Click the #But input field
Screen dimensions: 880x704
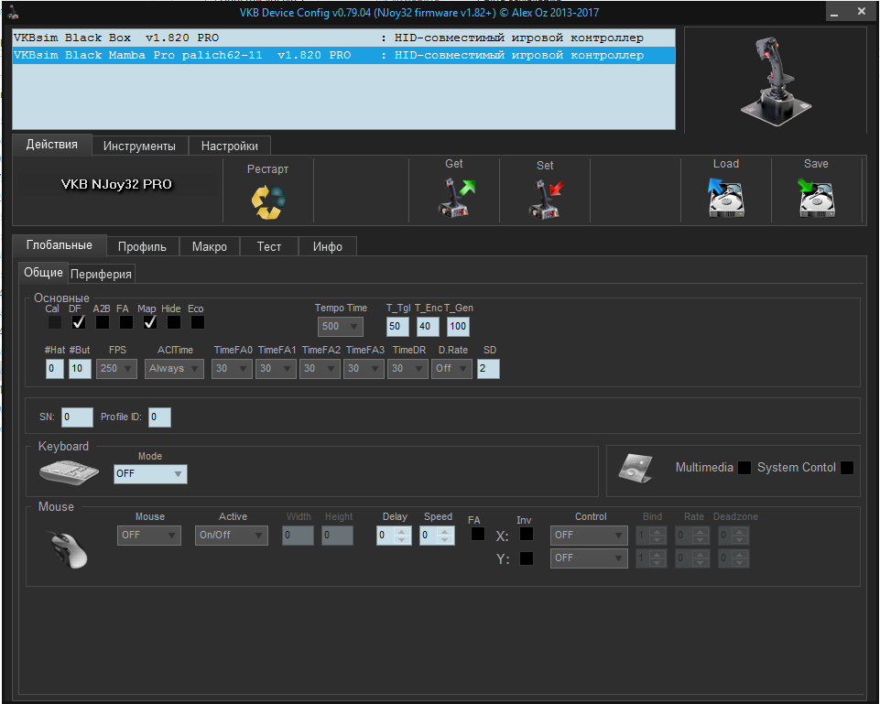pos(80,369)
